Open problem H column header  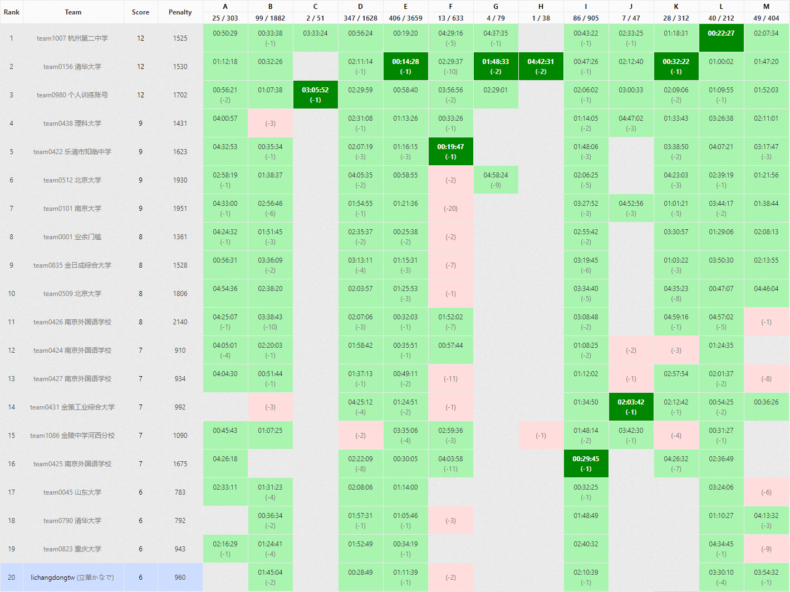(541, 7)
